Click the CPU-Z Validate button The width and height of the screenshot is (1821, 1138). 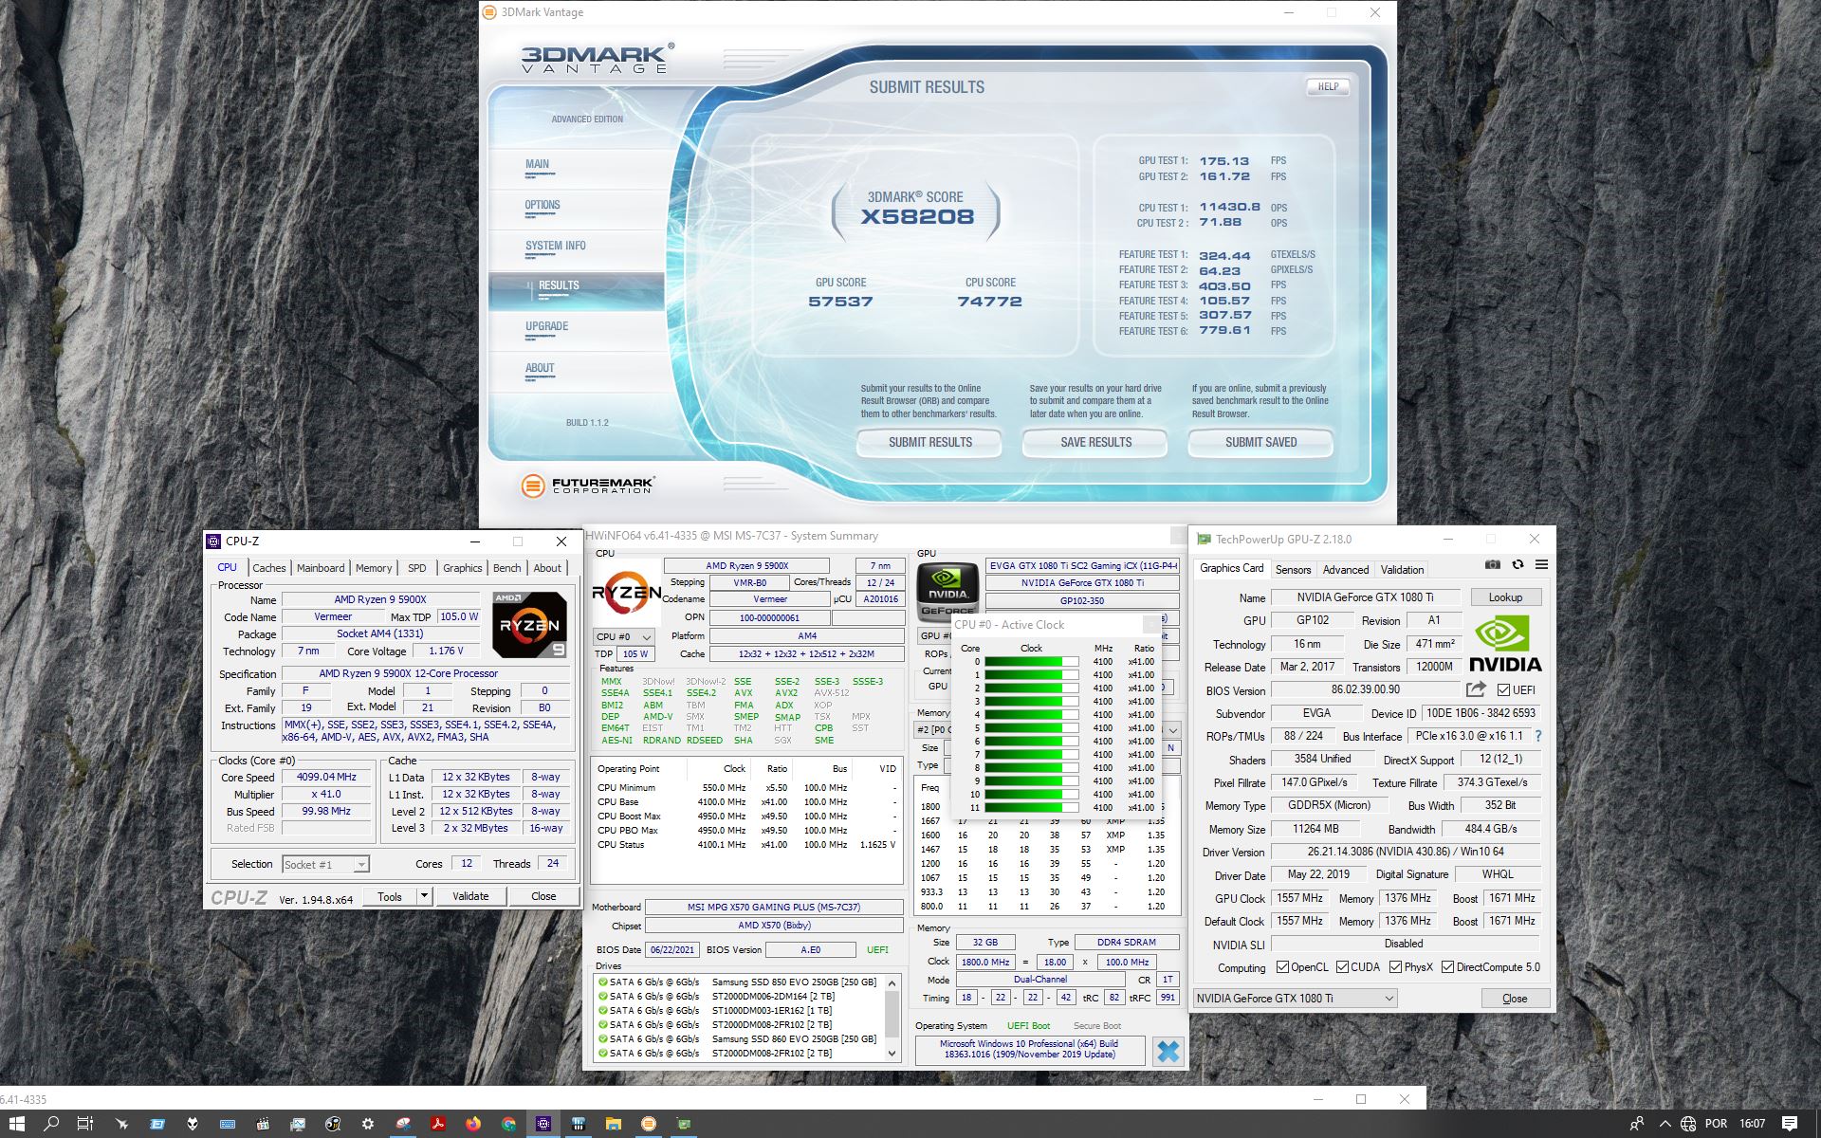470,896
